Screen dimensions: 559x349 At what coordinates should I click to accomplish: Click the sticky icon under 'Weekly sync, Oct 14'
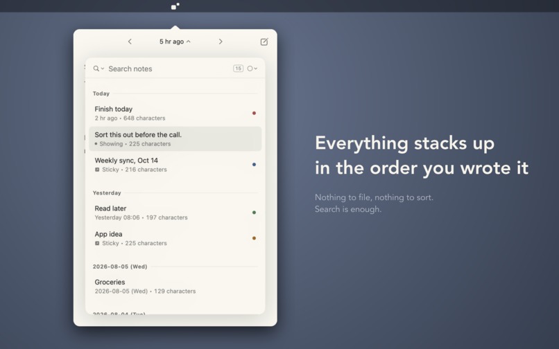(x=97, y=170)
